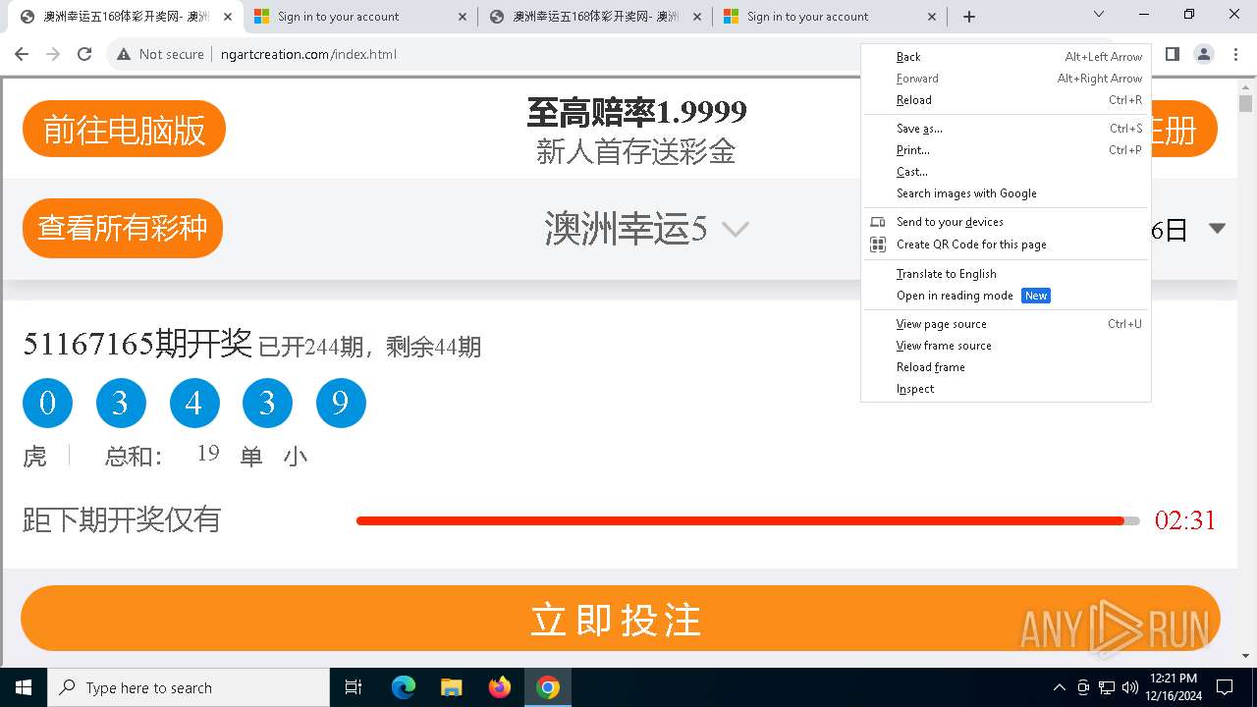Click lottery ball number 0
This screenshot has width=1257, height=707.
(47, 403)
